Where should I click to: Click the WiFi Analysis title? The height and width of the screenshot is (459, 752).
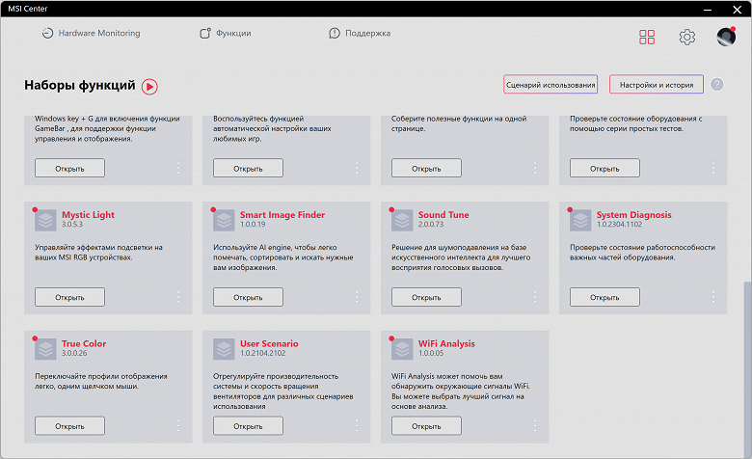[x=446, y=343]
